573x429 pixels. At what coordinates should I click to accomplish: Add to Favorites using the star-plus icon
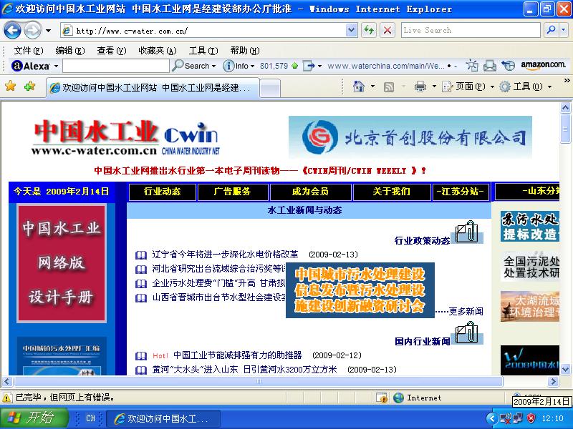[x=30, y=87]
